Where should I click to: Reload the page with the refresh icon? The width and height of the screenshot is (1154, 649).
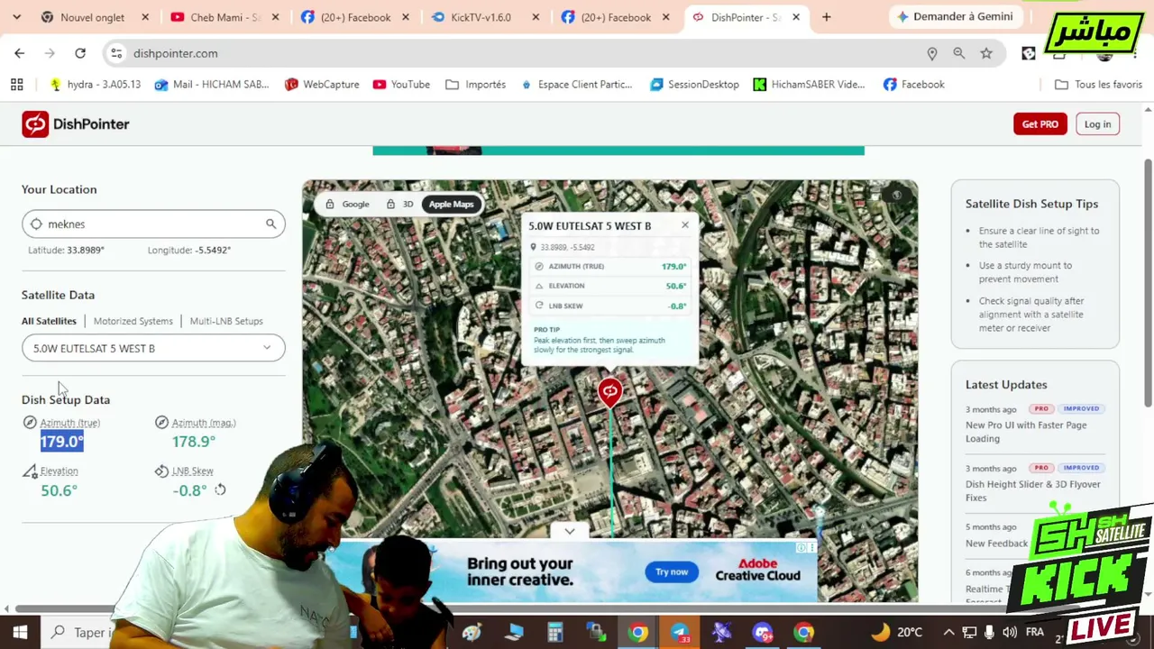pyautogui.click(x=80, y=53)
